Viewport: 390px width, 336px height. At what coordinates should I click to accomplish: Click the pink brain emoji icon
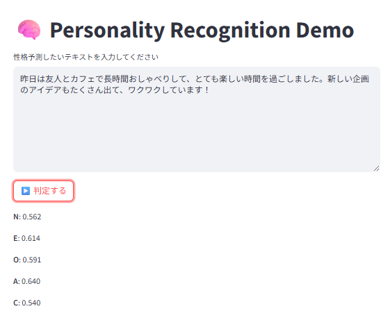(29, 30)
